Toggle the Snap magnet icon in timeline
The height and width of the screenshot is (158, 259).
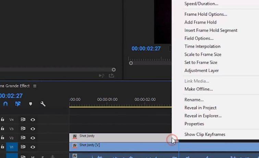click(x=5, y=104)
